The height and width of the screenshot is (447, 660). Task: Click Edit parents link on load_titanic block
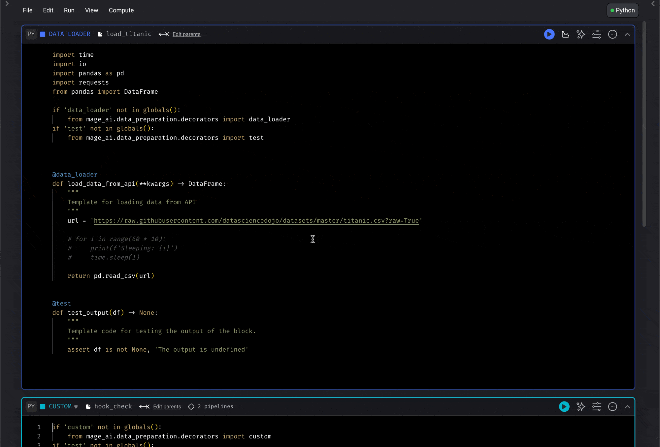click(186, 34)
